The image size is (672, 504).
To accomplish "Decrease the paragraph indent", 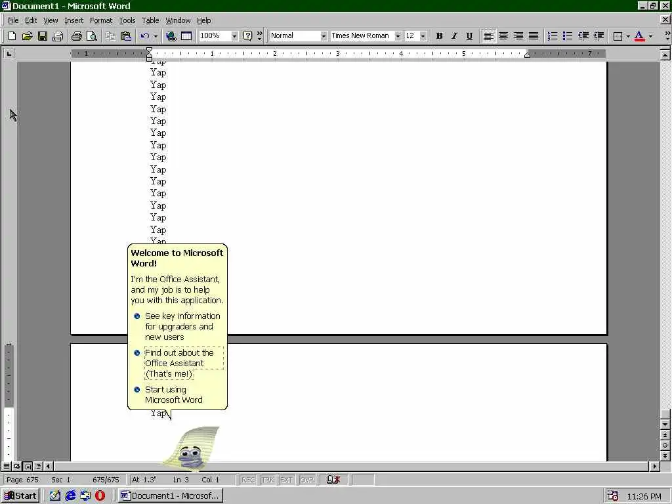I will coord(583,36).
